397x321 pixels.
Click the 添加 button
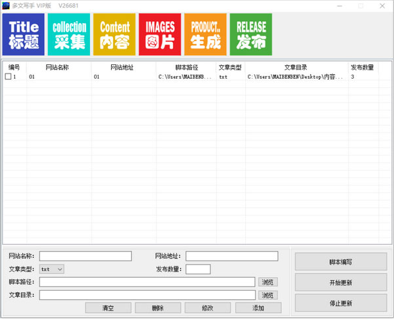click(258, 308)
